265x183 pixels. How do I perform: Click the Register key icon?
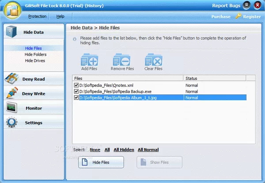pos(238,16)
